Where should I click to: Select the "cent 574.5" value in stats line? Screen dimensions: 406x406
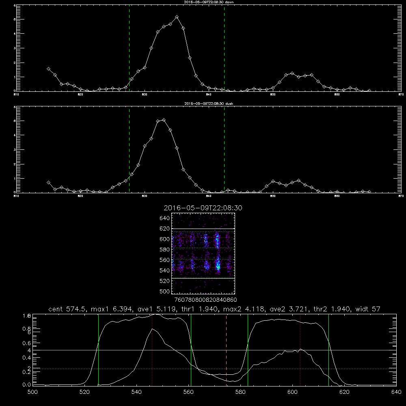pos(67,309)
